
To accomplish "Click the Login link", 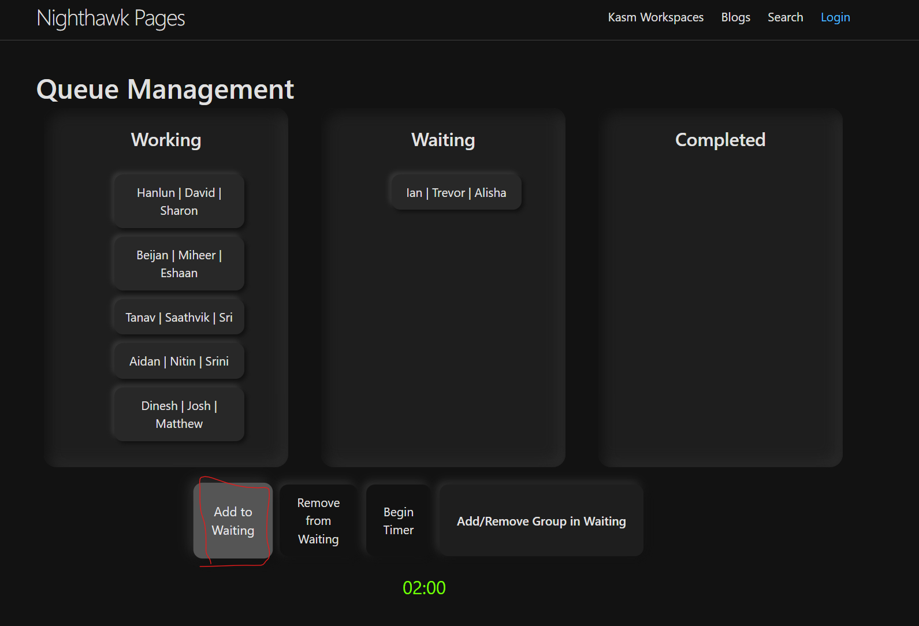I will pos(835,17).
